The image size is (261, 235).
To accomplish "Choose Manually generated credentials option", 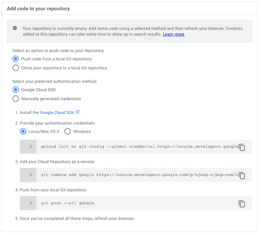I will [x=16, y=99].
